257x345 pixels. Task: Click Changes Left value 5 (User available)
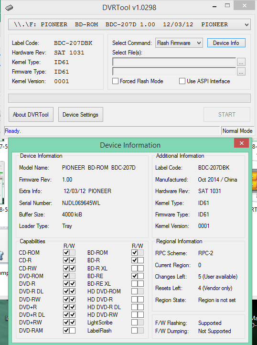click(218, 277)
